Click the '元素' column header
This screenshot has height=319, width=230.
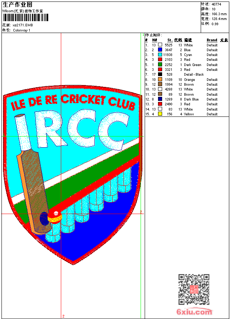(224, 40)
